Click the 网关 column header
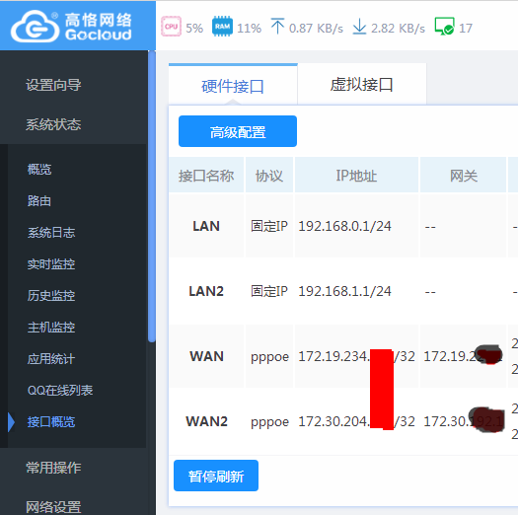The height and width of the screenshot is (515, 518). [463, 176]
